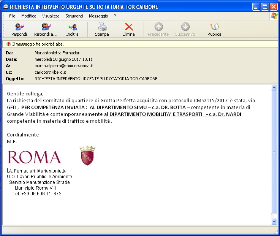Click Cc address carloptr@libero.it
This screenshot has height=236, width=280.
[51, 72]
